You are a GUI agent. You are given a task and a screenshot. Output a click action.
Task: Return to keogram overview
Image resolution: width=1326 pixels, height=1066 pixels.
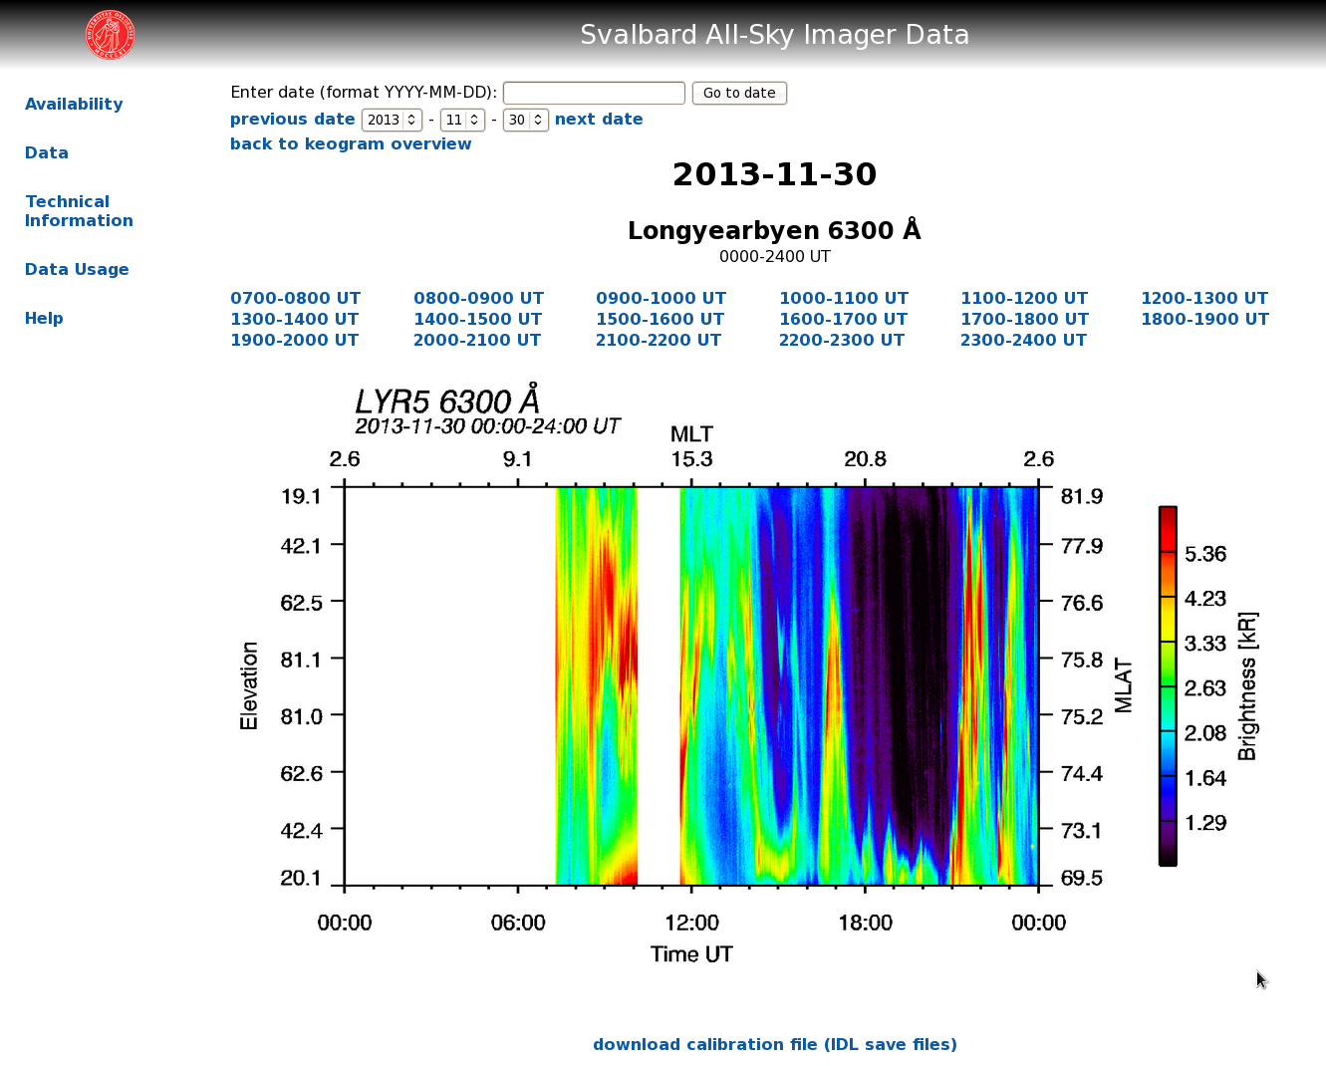pyautogui.click(x=351, y=143)
